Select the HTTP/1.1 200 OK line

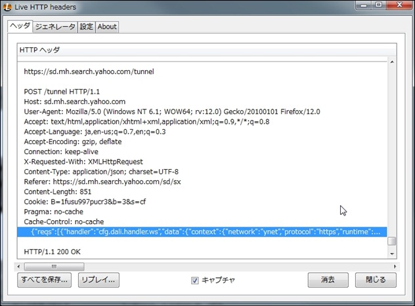(x=52, y=252)
